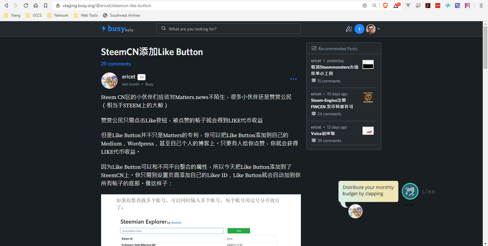Go back with the browser back arrow

click(6, 6)
